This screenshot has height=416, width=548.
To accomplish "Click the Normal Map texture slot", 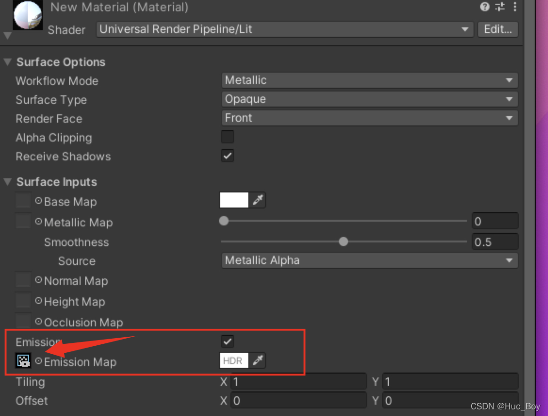I will click(x=23, y=280).
